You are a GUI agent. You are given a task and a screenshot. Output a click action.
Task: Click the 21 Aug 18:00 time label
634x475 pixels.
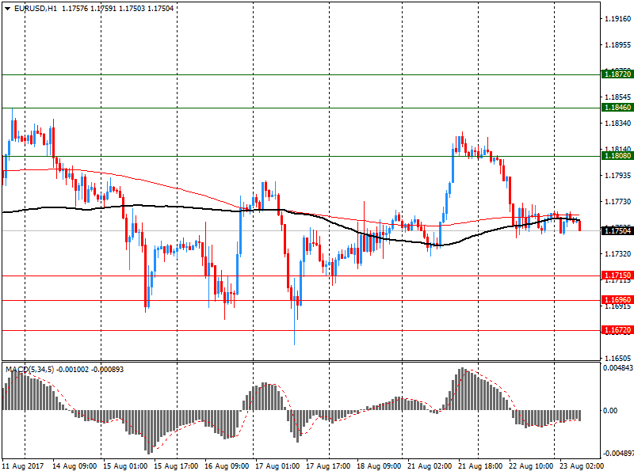pos(480,466)
